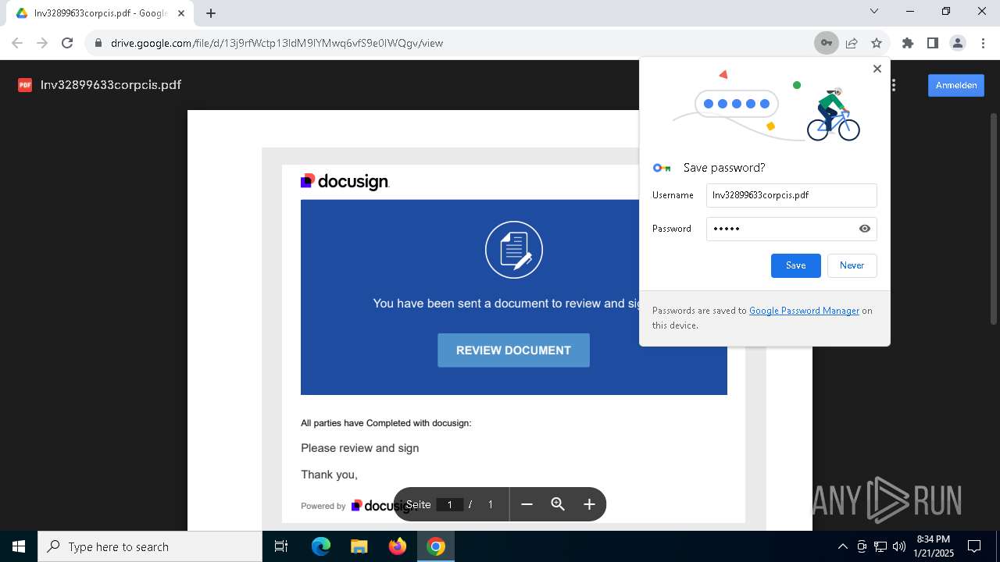Open Drive viewer more actions menu
The image size is (1000, 562).
(x=893, y=85)
